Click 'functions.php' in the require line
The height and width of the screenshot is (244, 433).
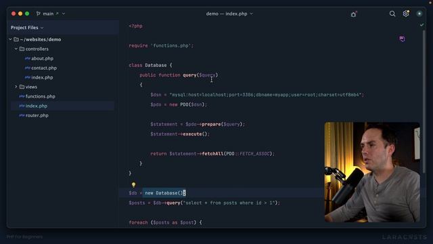click(170, 45)
